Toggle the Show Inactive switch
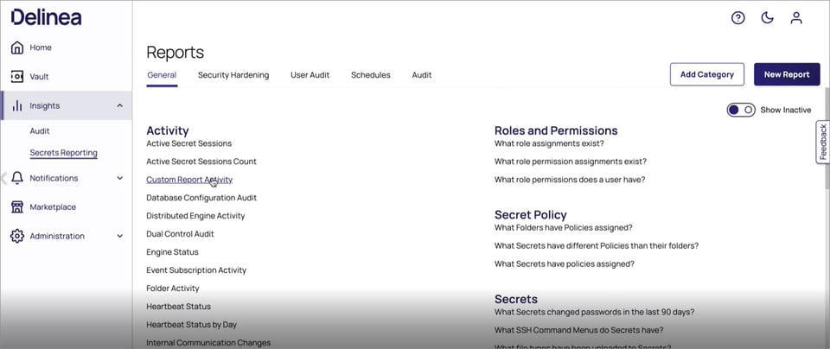Viewport: 830px width, 349px height. coord(741,110)
